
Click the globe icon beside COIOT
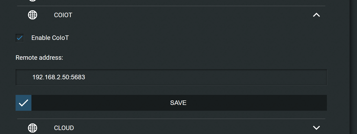[32, 15]
